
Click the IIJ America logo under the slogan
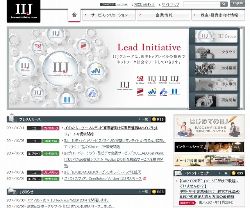point(152,80)
